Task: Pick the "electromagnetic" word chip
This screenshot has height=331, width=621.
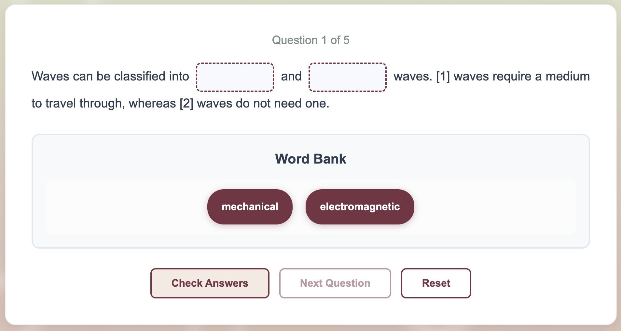Action: click(x=360, y=207)
